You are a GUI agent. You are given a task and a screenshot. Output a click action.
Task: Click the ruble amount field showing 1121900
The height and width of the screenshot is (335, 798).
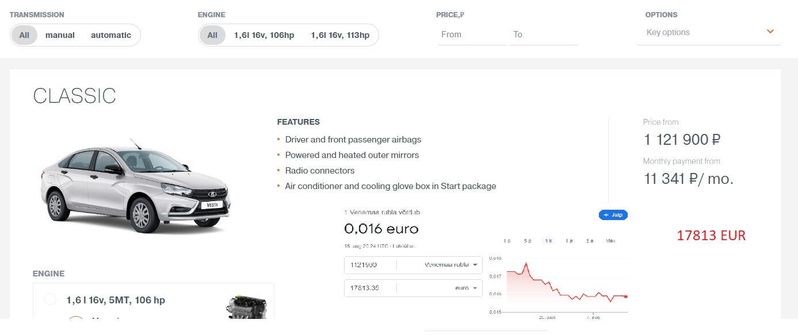tap(370, 265)
